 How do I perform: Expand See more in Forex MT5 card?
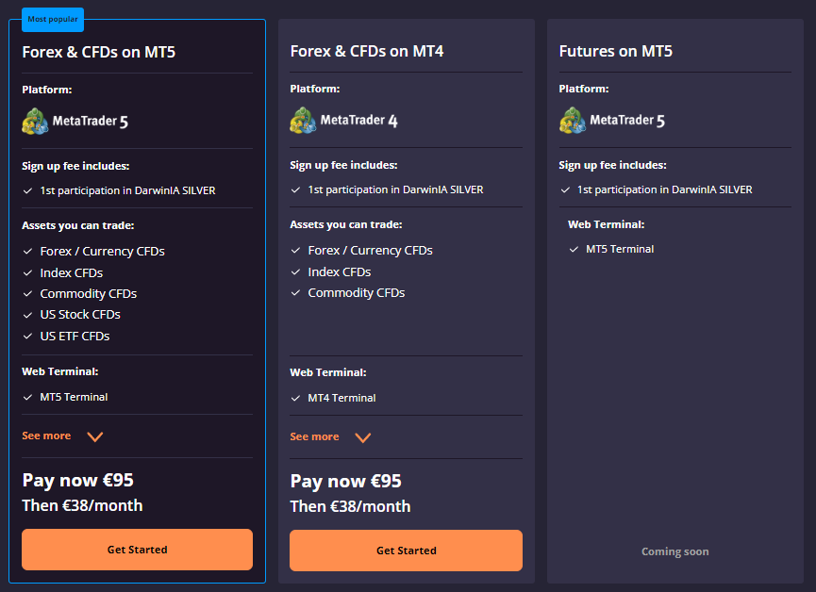[x=46, y=436]
